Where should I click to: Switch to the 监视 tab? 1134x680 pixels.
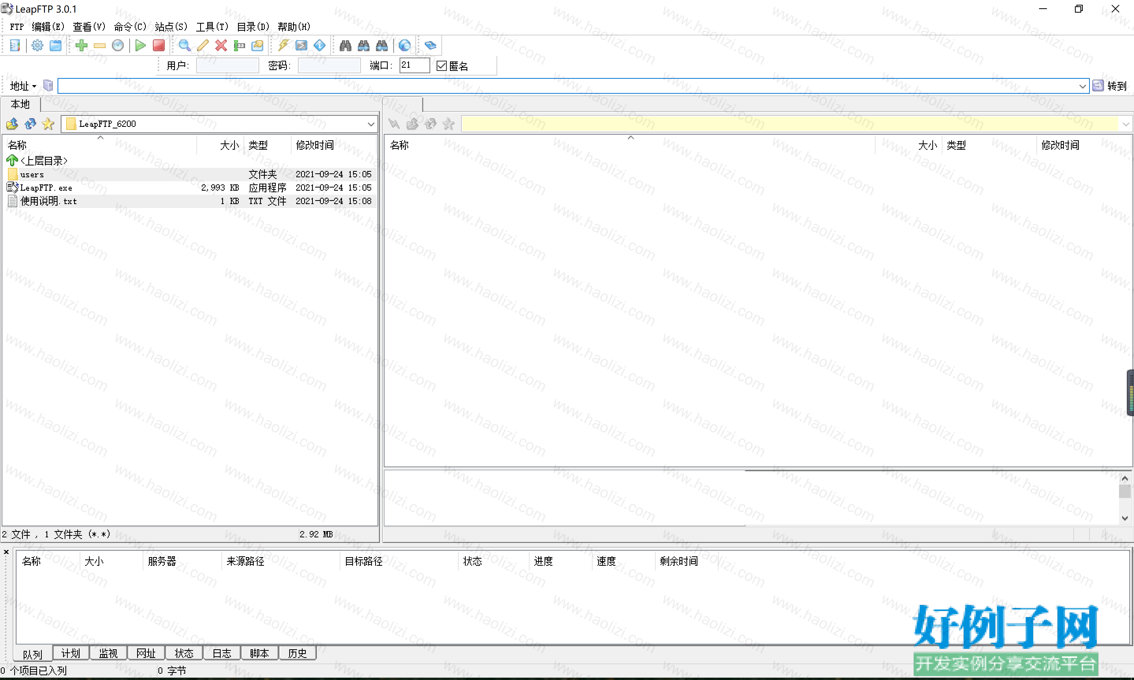(x=109, y=654)
